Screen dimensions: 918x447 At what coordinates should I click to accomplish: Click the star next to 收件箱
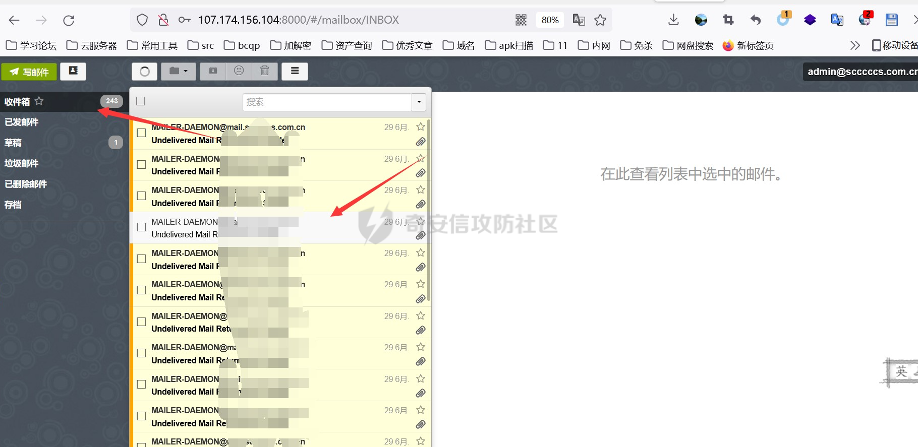coord(39,101)
